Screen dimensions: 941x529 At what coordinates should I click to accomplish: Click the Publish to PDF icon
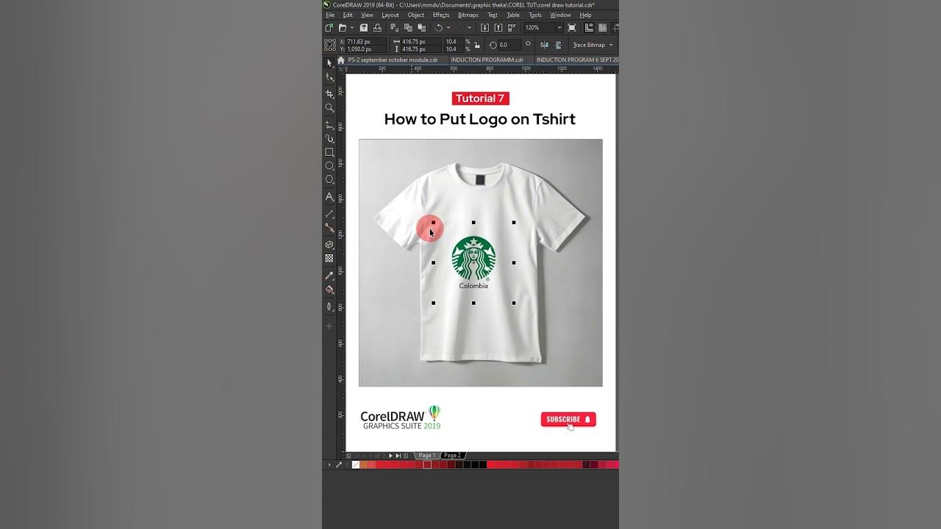pos(512,28)
